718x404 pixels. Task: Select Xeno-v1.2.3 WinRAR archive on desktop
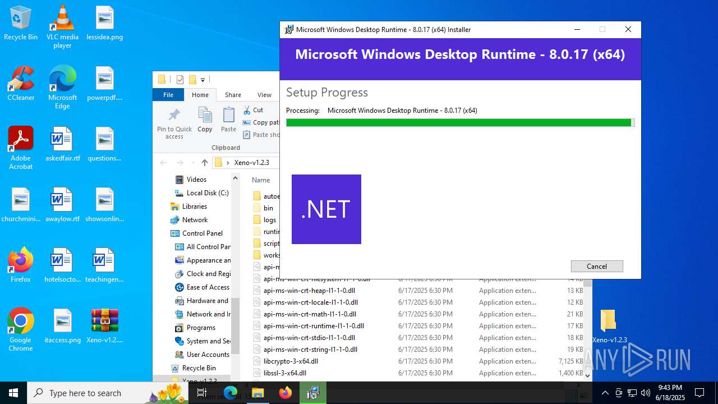(104, 326)
